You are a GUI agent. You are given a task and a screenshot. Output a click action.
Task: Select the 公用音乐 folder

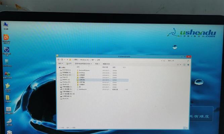pyautogui.click(x=81, y=85)
